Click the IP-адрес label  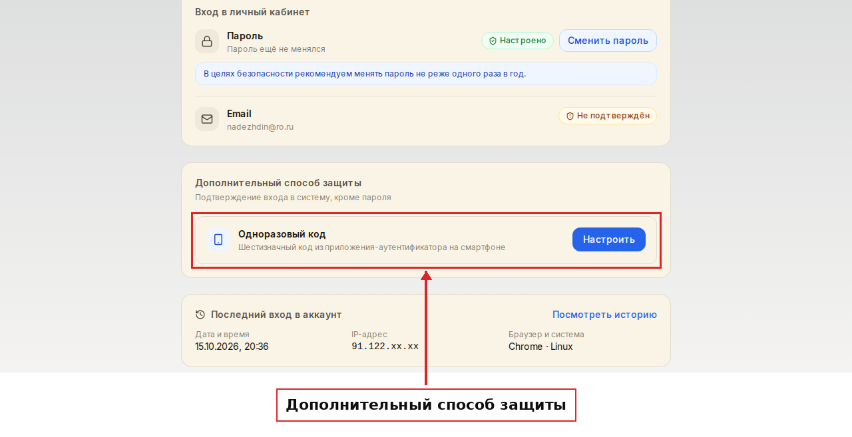(x=369, y=335)
